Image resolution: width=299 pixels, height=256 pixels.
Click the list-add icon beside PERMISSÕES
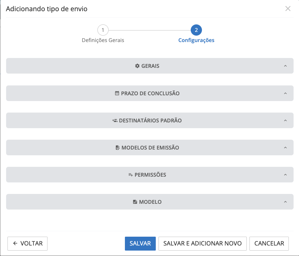(131, 175)
